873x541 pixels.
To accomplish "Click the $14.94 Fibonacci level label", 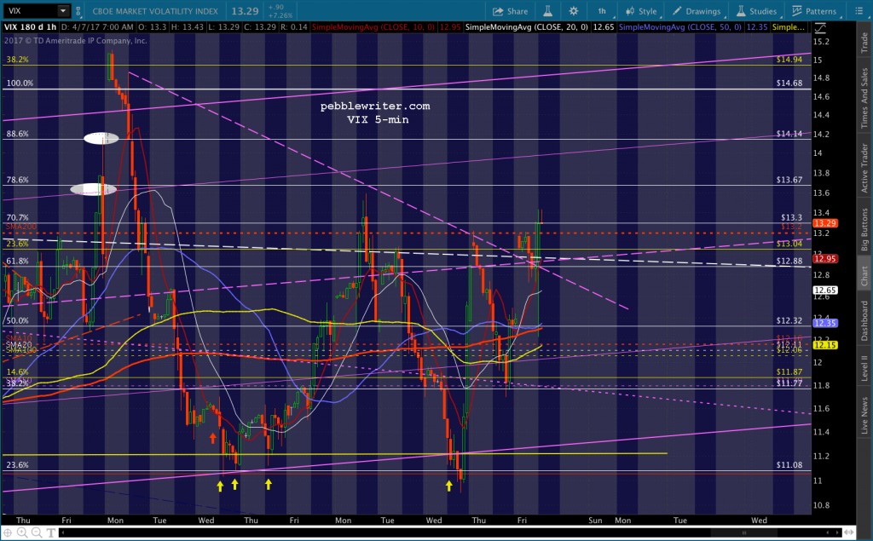I will tap(789, 59).
